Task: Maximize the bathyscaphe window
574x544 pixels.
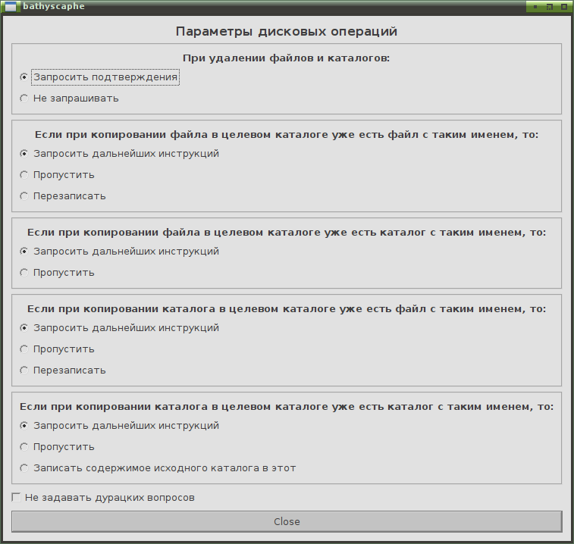Action: pyautogui.click(x=550, y=7)
